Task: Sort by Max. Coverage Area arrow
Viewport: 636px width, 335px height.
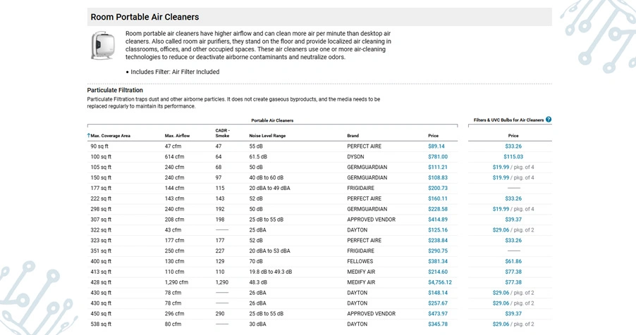Action: 88,135
